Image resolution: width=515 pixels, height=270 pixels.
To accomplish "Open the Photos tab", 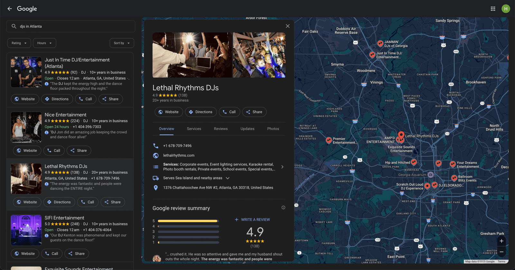I will [x=273, y=129].
